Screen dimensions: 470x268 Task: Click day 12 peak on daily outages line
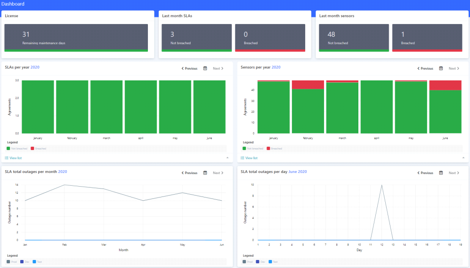point(381,185)
